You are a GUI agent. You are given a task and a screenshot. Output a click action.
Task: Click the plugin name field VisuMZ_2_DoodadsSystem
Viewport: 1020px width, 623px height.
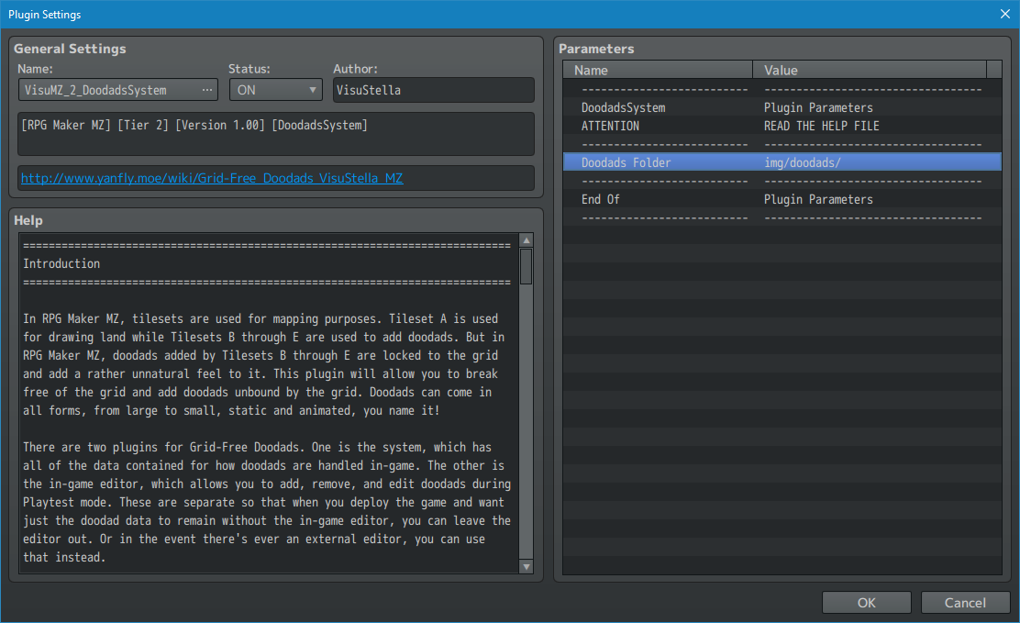[108, 90]
